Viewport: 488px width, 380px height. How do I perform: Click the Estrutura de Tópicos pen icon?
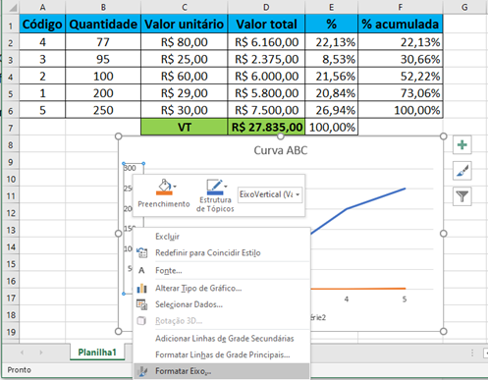(x=214, y=187)
